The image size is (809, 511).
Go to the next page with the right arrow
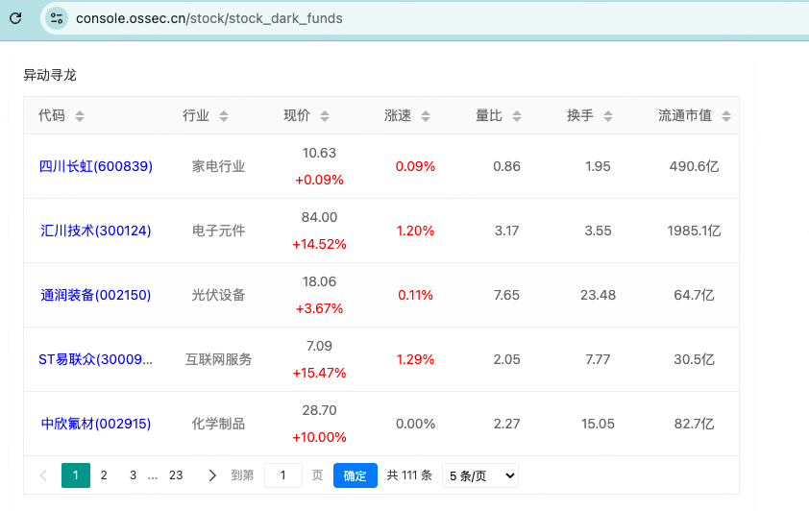coord(212,475)
